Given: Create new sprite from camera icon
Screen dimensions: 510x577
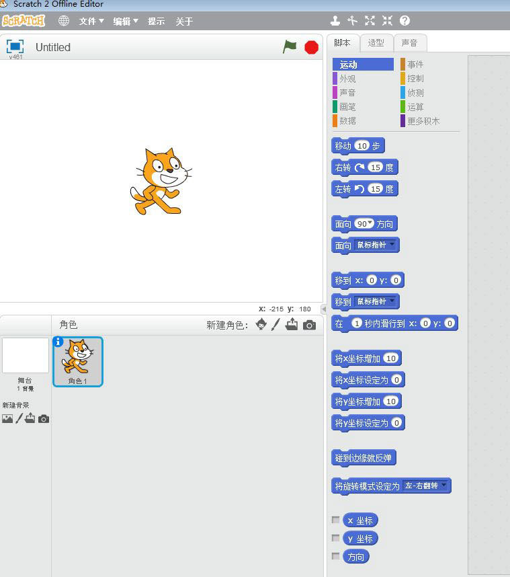Looking at the screenshot, I should coord(309,325).
